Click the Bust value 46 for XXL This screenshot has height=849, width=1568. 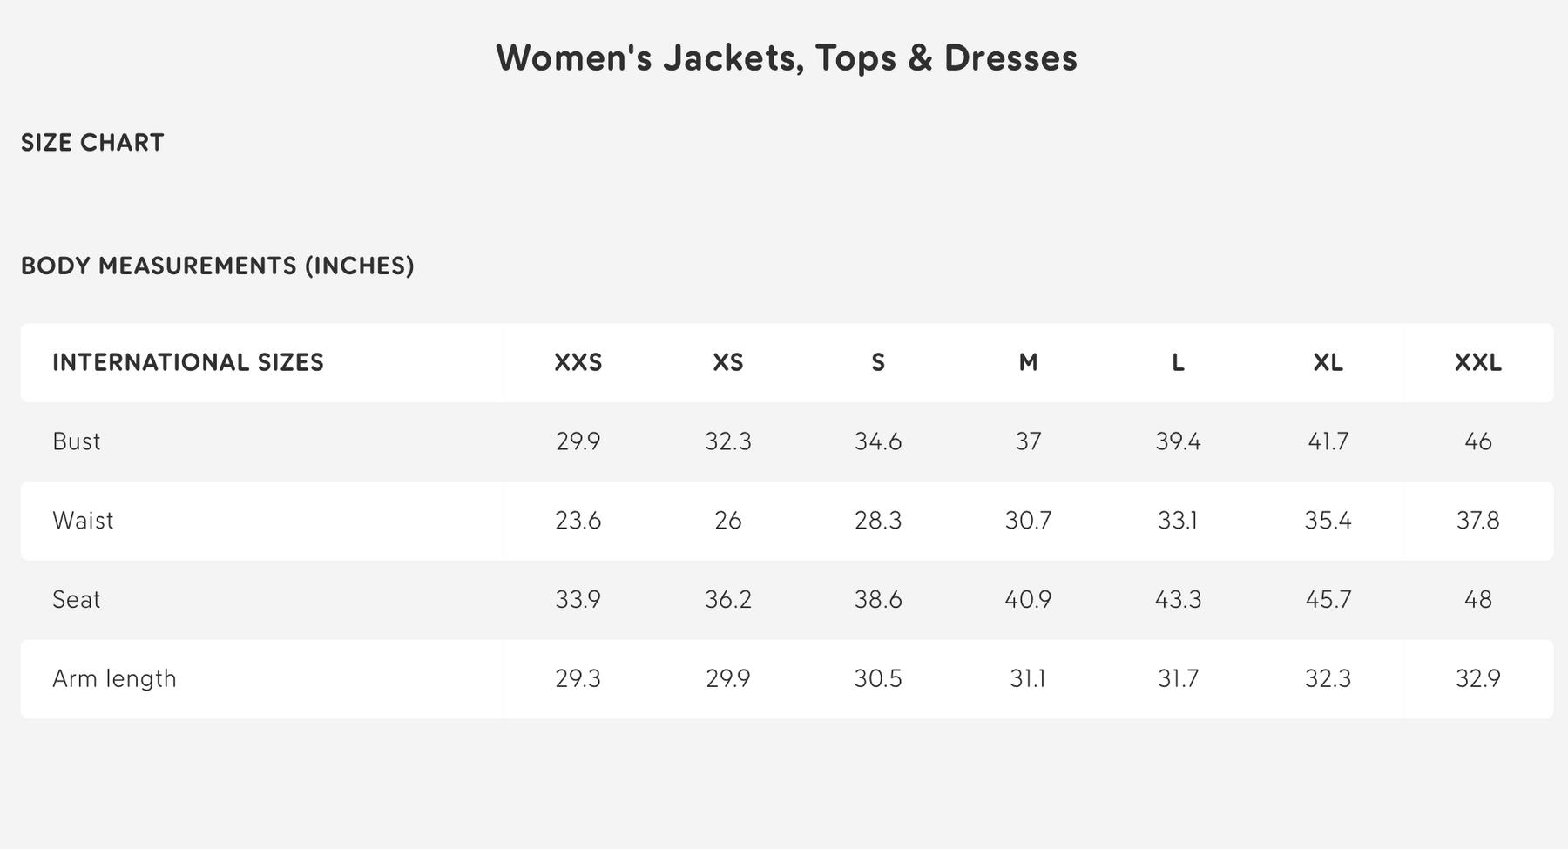(1477, 441)
